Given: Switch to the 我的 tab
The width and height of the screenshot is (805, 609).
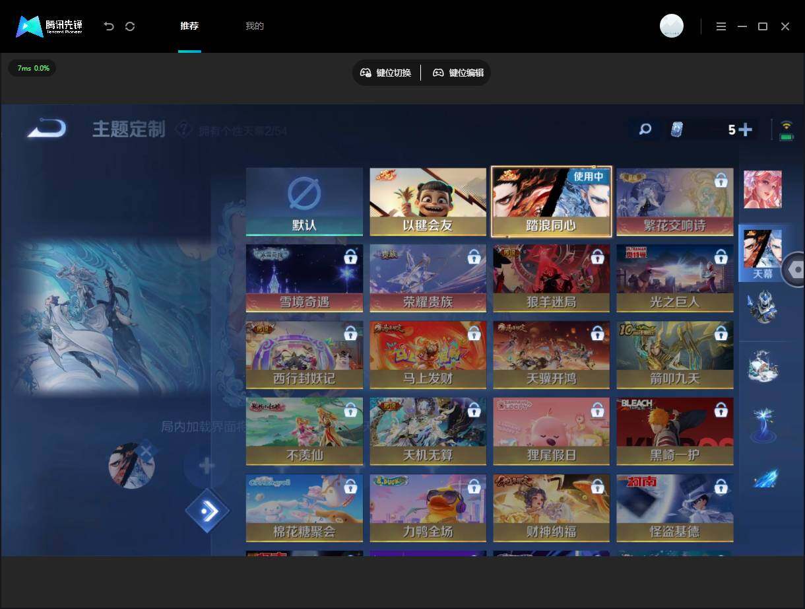Looking at the screenshot, I should coord(255,26).
